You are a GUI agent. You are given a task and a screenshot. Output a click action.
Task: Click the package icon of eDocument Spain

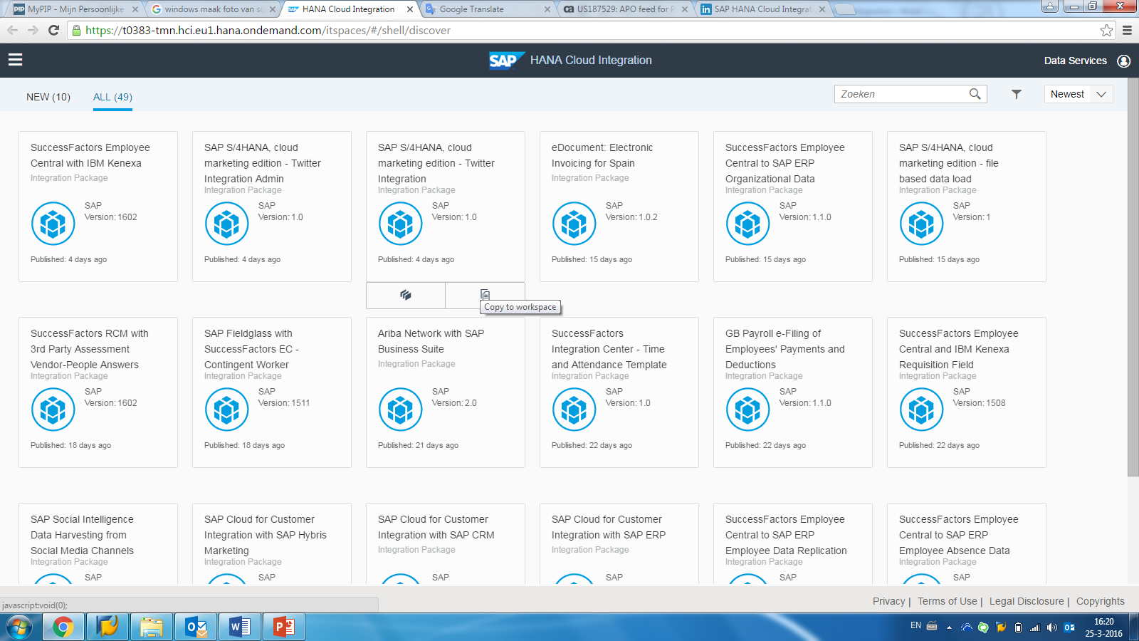(x=574, y=224)
